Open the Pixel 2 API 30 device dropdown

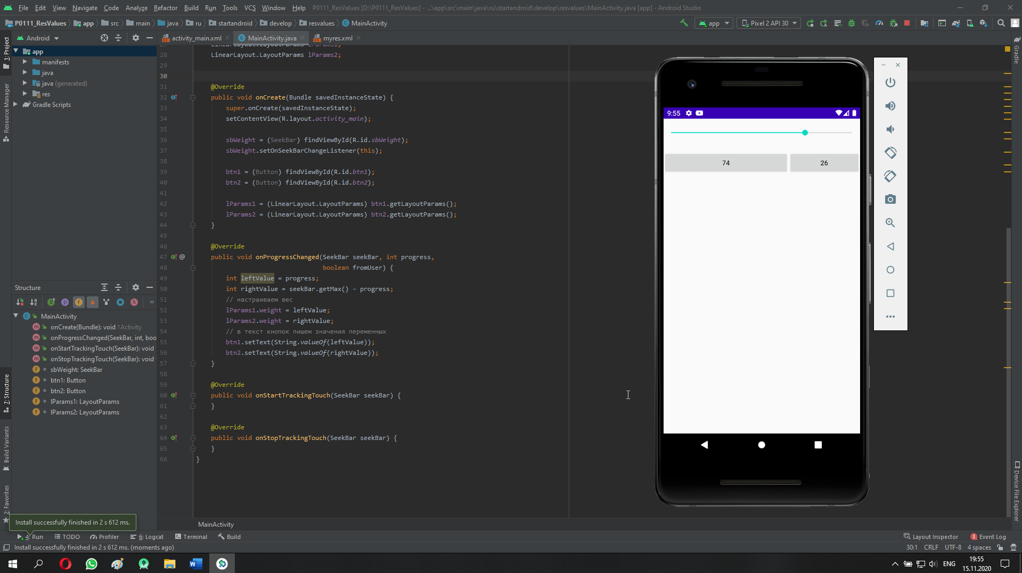click(768, 23)
